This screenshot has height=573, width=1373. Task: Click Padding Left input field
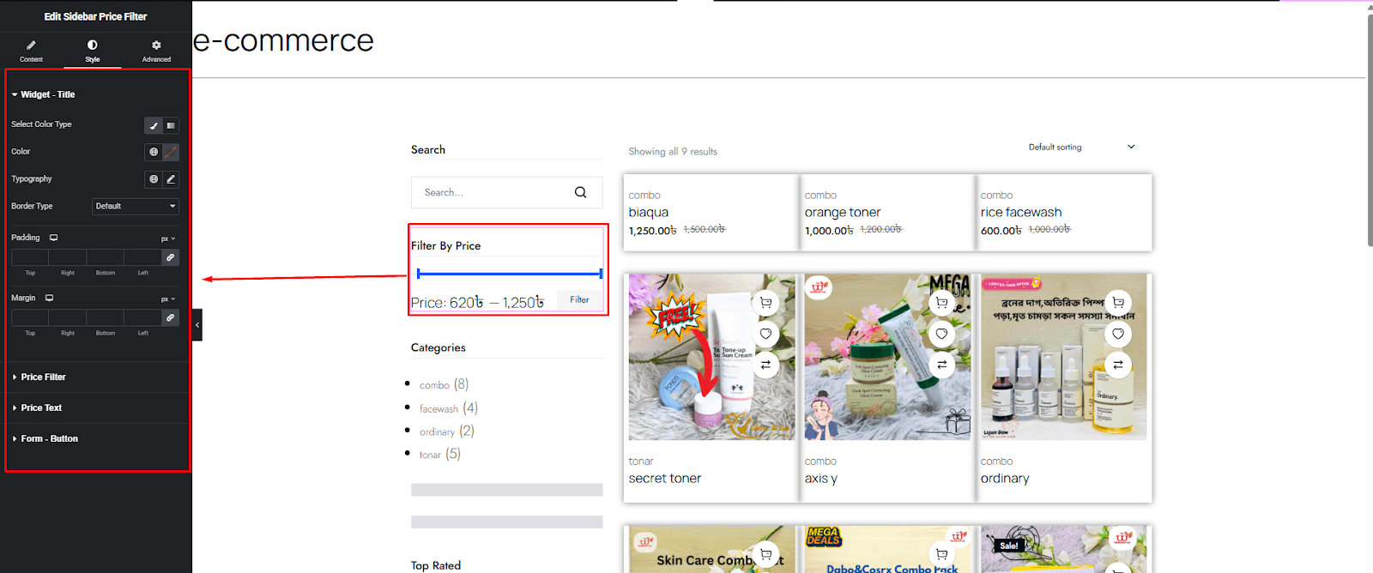pos(142,257)
